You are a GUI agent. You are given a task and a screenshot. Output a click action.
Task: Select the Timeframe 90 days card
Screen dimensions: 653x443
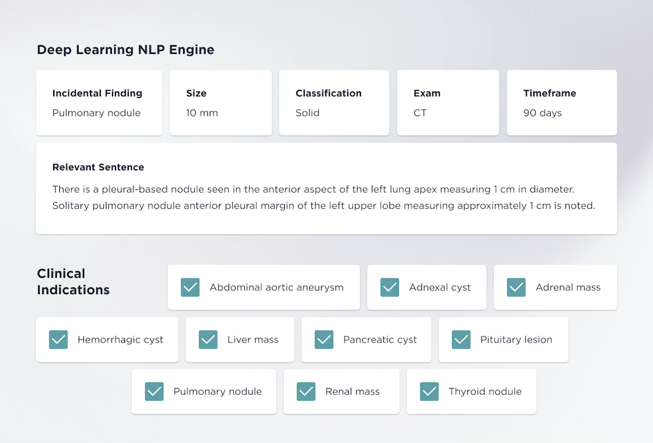pyautogui.click(x=561, y=102)
